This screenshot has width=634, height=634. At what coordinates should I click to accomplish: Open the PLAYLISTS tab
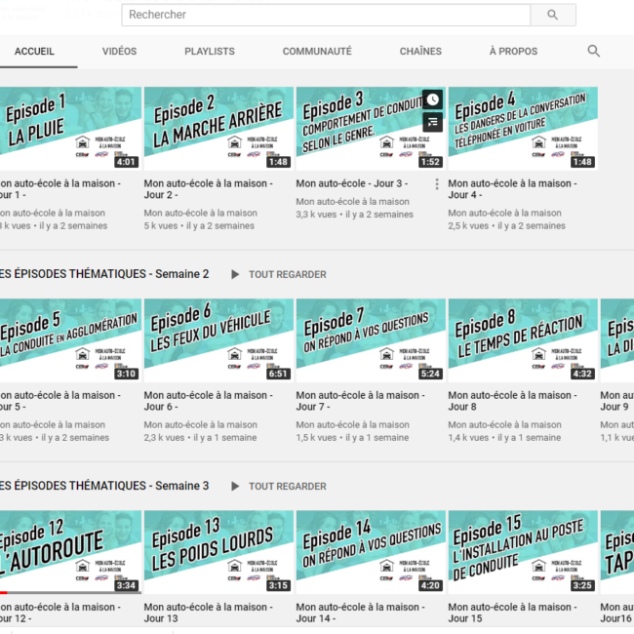tap(210, 52)
